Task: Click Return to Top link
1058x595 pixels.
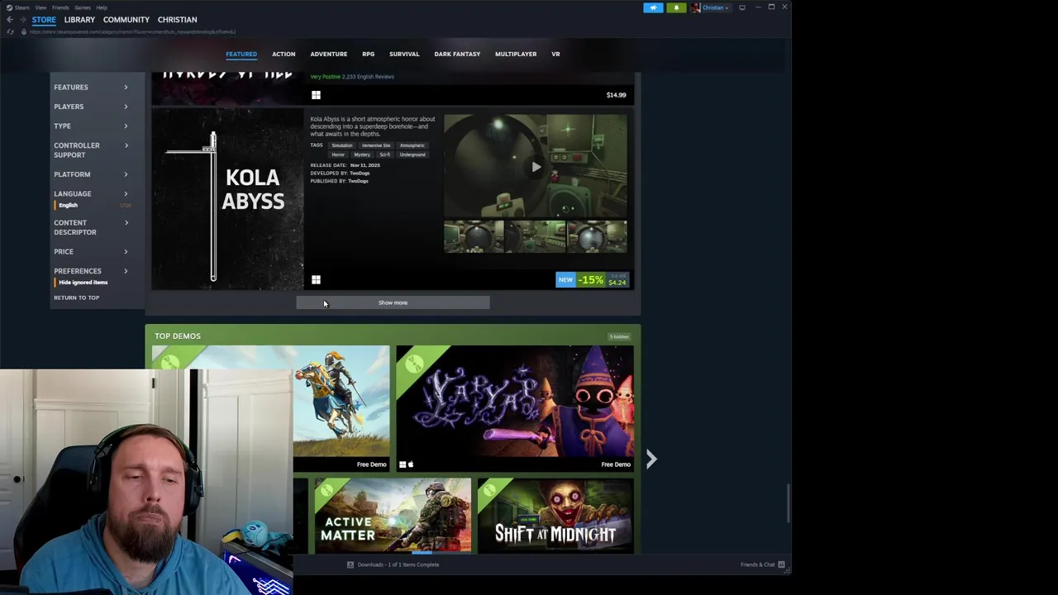Action: (77, 297)
